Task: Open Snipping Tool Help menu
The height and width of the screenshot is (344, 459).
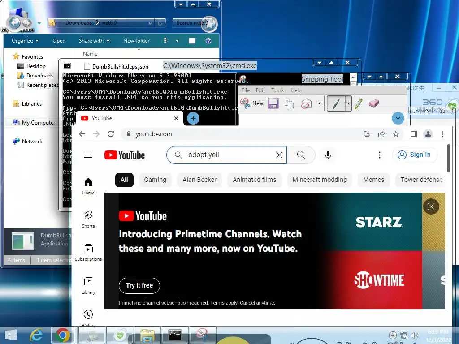Action: click(x=296, y=90)
